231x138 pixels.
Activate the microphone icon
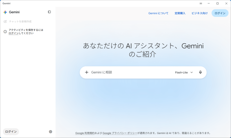200,72
